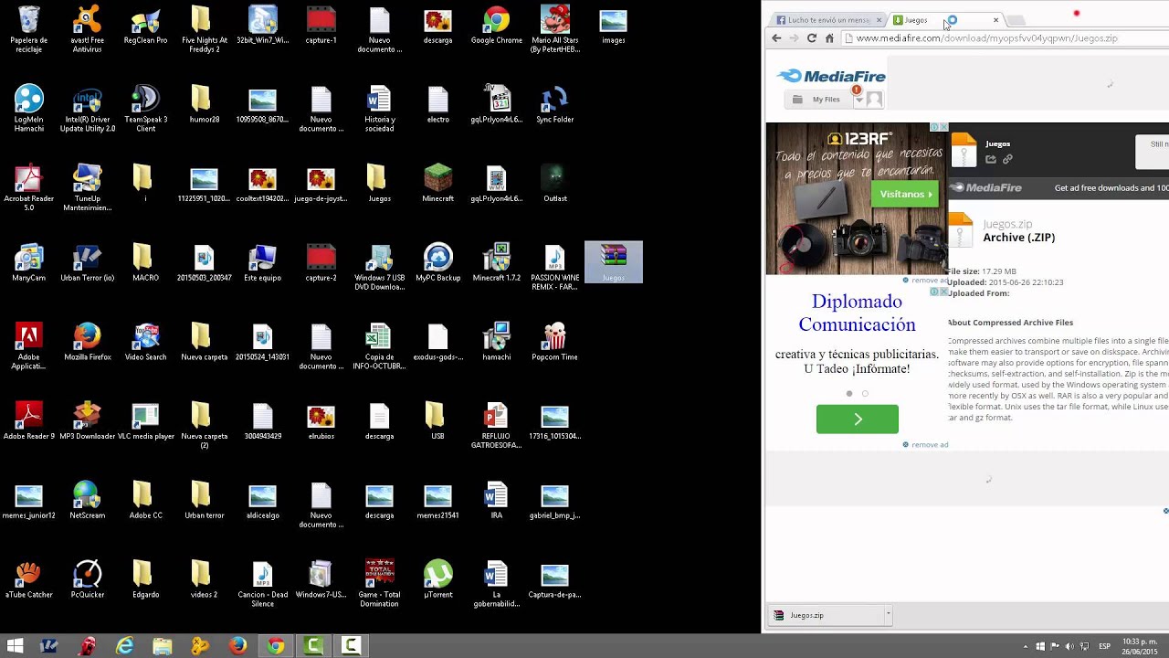Screen dimensions: 1169x658
Task: Click Visítanos button in 123RF ad
Action: click(x=905, y=194)
